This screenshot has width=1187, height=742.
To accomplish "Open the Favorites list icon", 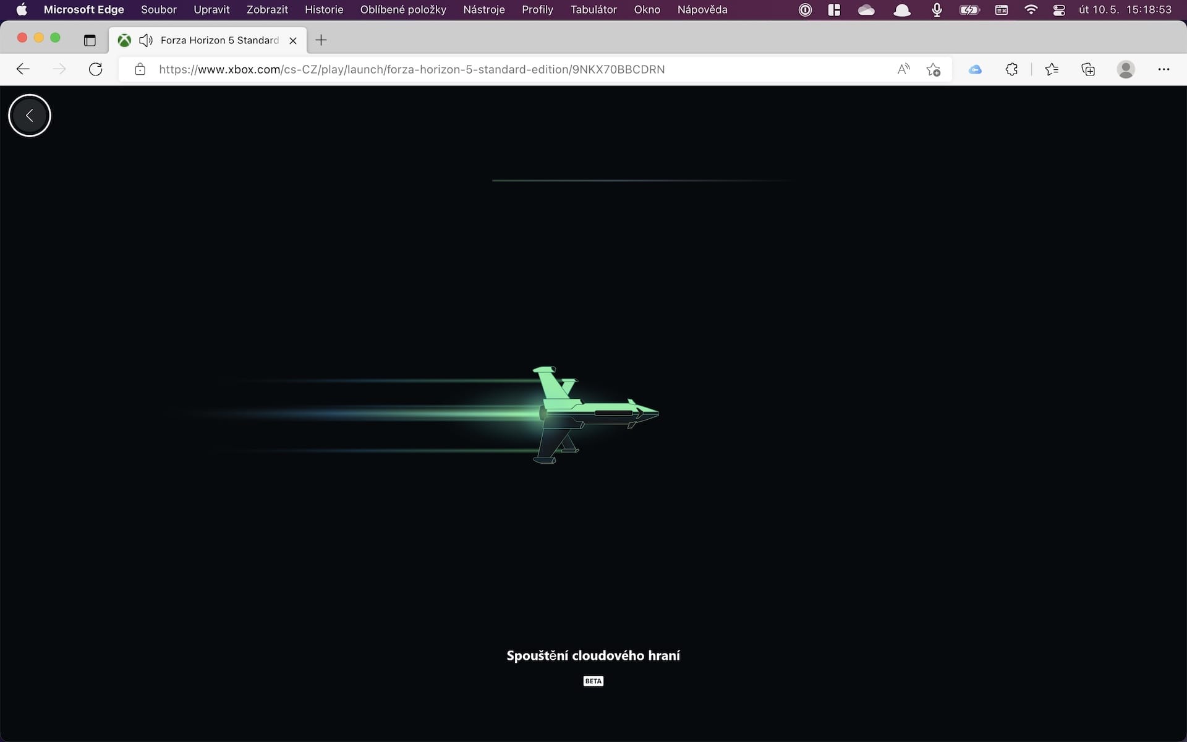I will [1051, 69].
